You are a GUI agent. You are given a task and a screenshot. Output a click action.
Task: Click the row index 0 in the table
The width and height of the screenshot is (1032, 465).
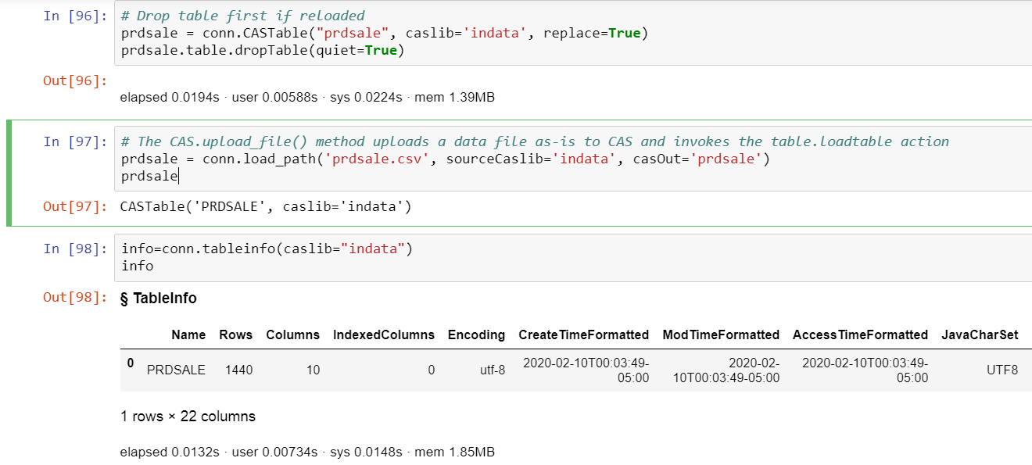tap(130, 363)
